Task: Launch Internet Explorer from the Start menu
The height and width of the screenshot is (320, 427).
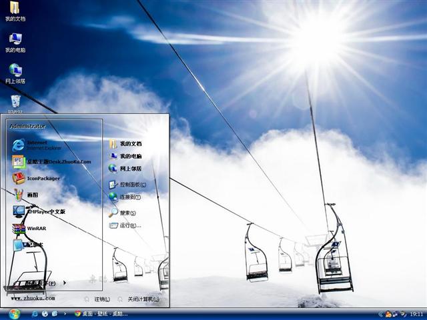Action: (37, 145)
